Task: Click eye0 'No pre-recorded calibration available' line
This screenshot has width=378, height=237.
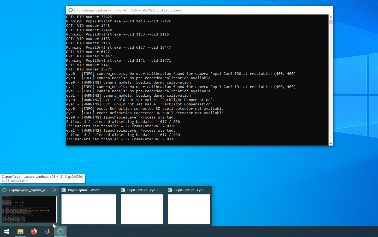Action: (x=138, y=78)
